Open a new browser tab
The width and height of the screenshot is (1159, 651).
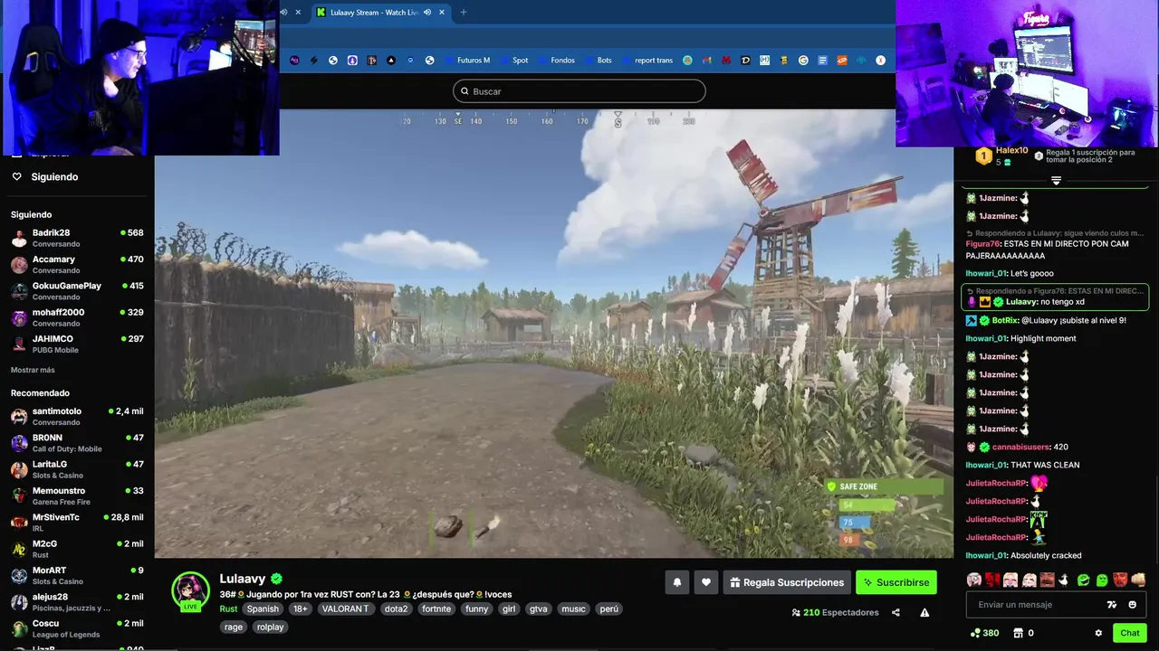[464, 12]
